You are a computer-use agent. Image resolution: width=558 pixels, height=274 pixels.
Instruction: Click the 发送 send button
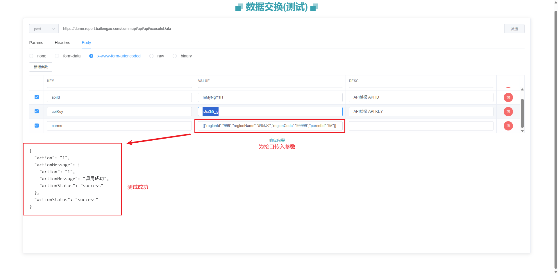point(514,29)
